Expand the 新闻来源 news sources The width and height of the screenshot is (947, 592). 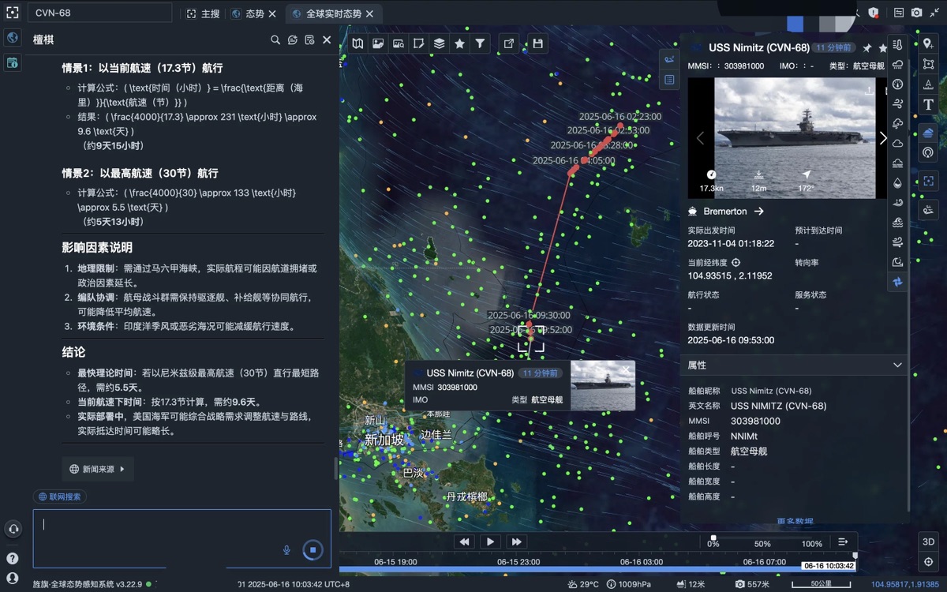98,469
